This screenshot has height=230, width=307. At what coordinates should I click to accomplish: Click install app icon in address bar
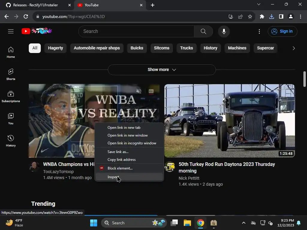231,17
